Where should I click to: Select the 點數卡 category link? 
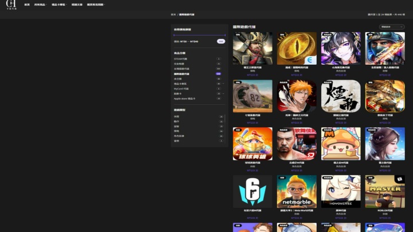pyautogui.click(x=178, y=93)
